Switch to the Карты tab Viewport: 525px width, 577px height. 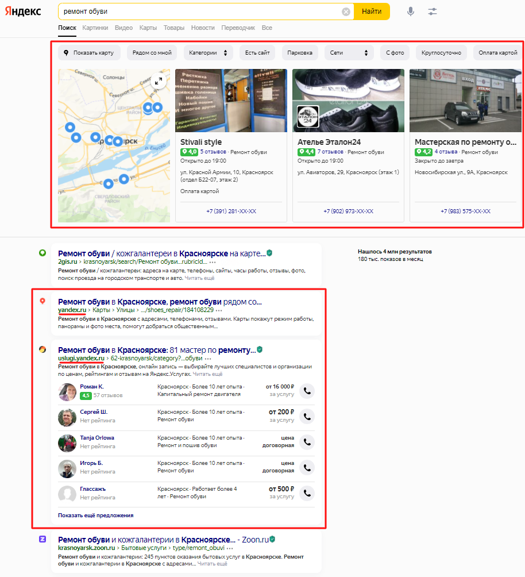[148, 28]
